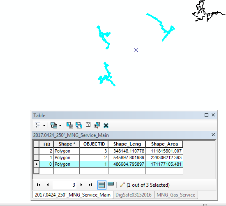The image size is (226, 206).
Task: Go to the previous record
Action: tap(48, 185)
